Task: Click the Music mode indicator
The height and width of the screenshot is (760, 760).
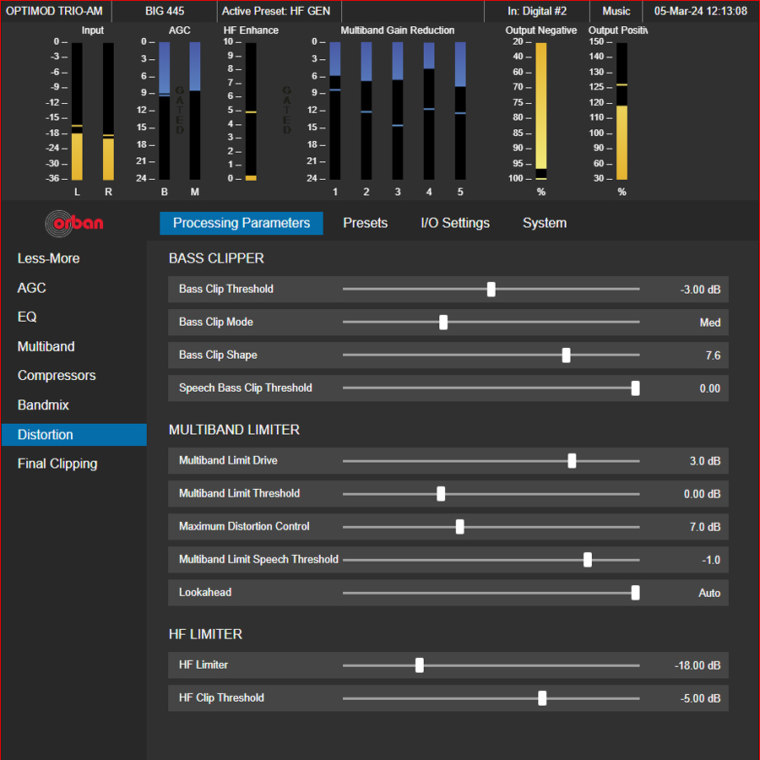Action: coord(616,11)
